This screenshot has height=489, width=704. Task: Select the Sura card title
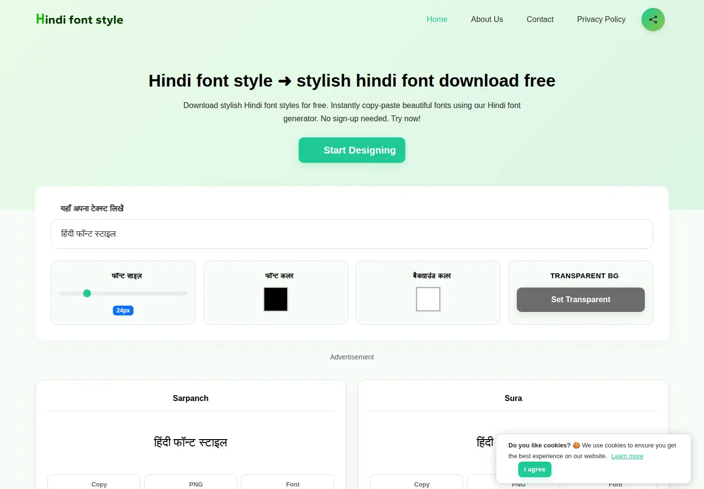(513, 398)
